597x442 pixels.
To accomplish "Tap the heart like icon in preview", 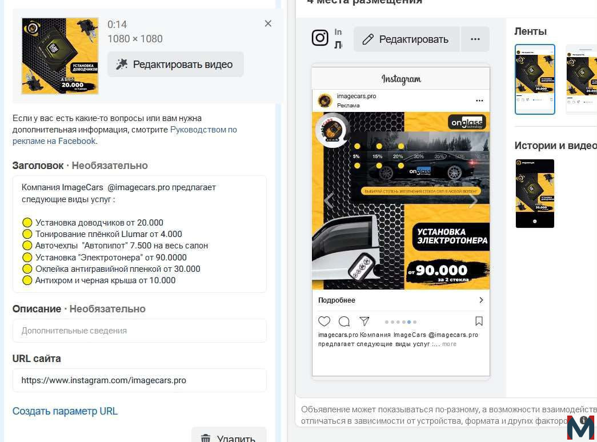I will (x=324, y=322).
